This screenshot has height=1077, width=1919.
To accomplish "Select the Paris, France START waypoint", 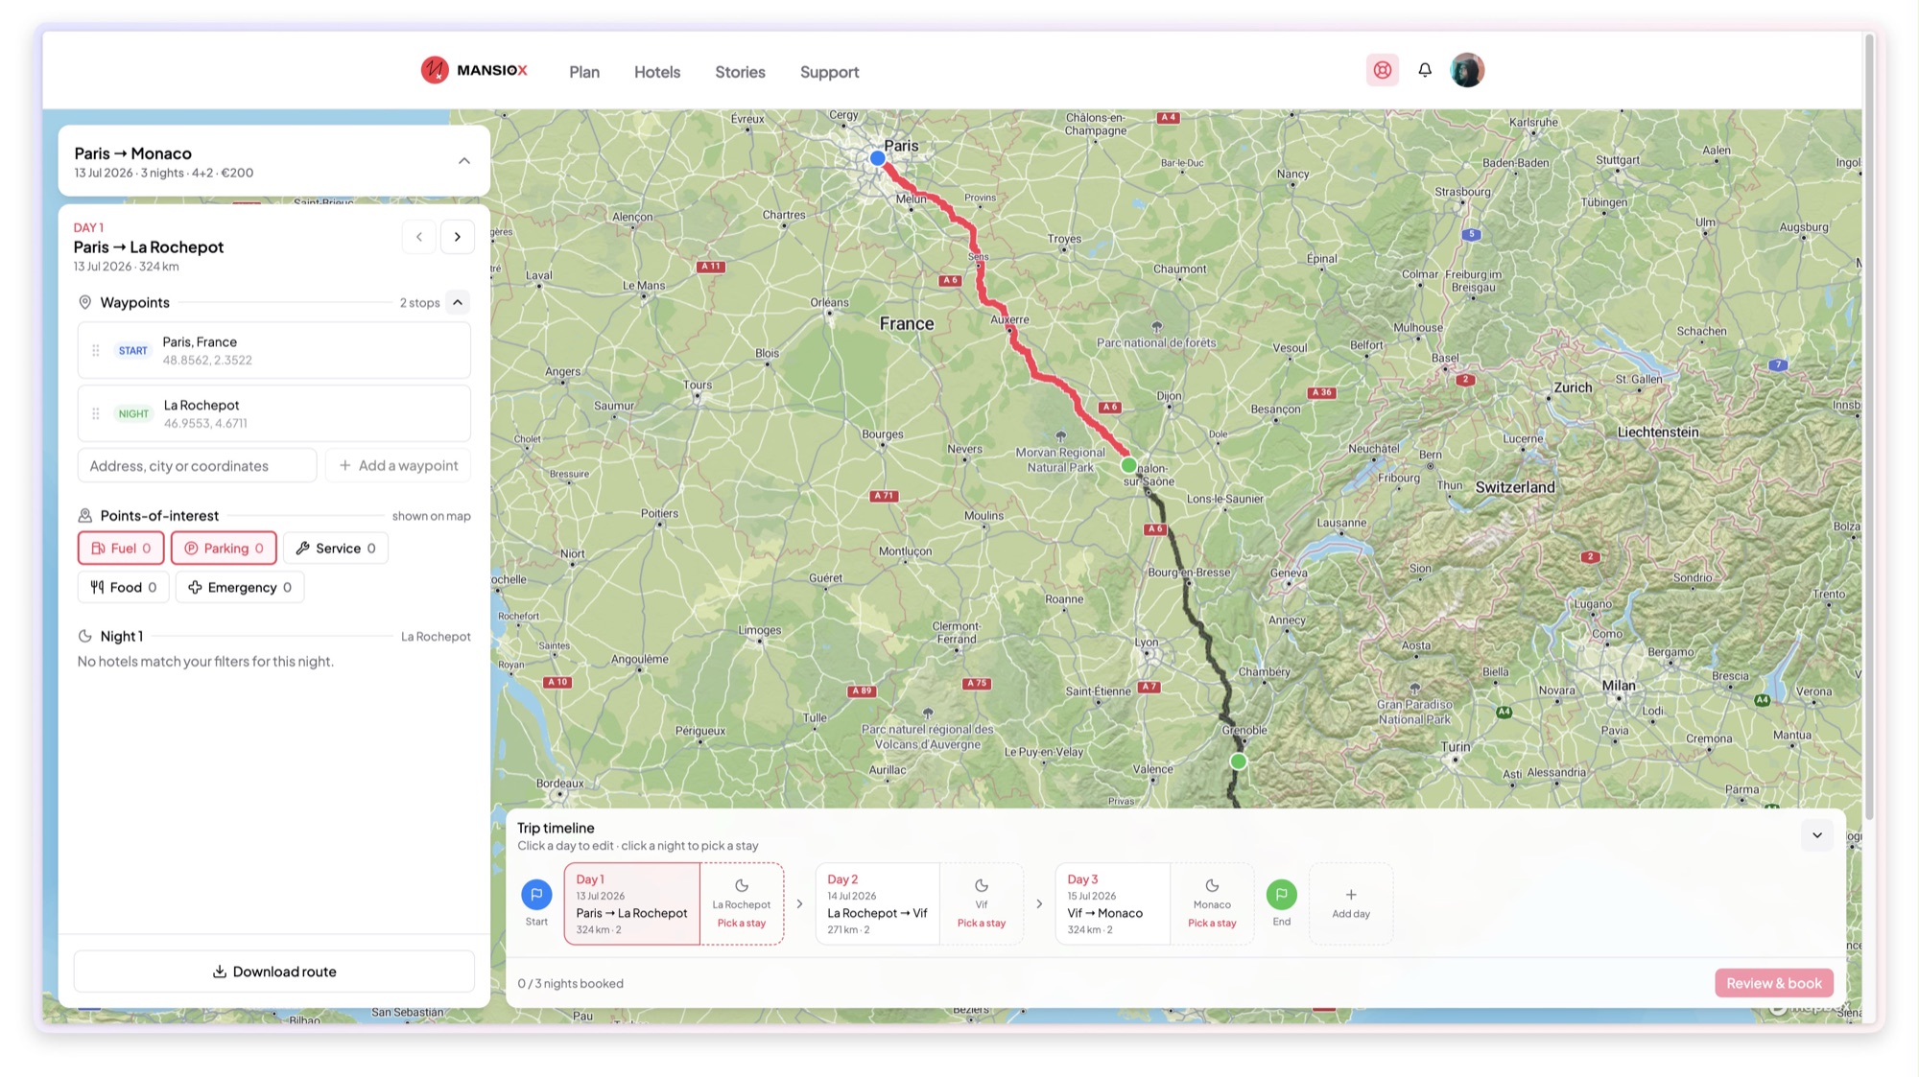I will pyautogui.click(x=274, y=350).
